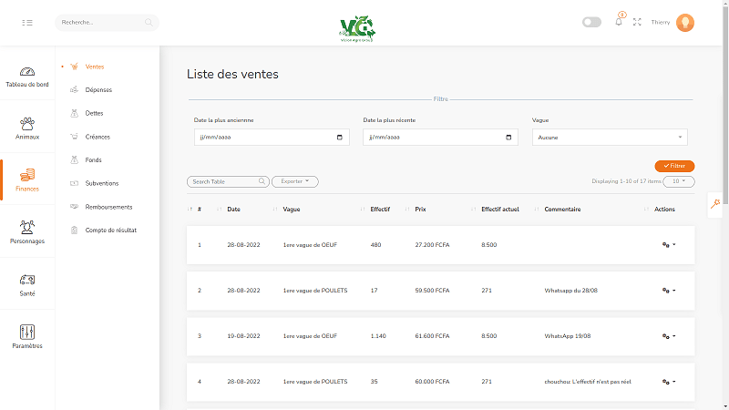Screen dimensions: 729x410
Task: Open Compte de résultat menu item
Action: [x=110, y=231]
